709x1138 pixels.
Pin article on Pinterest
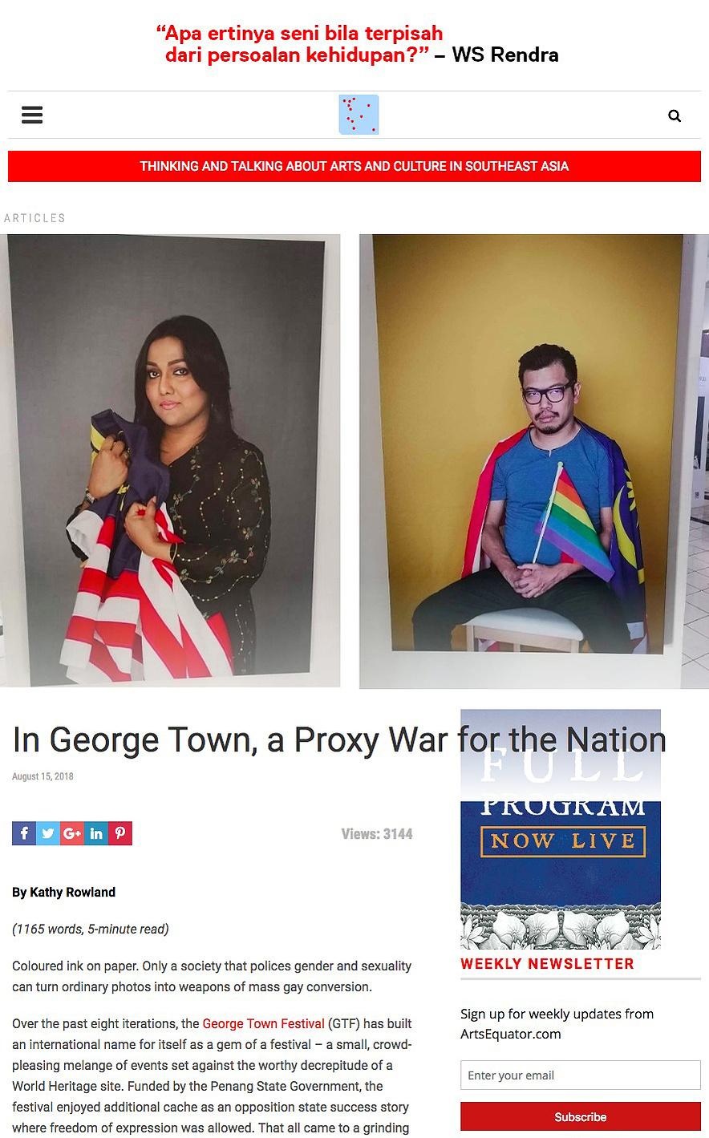pyautogui.click(x=120, y=833)
